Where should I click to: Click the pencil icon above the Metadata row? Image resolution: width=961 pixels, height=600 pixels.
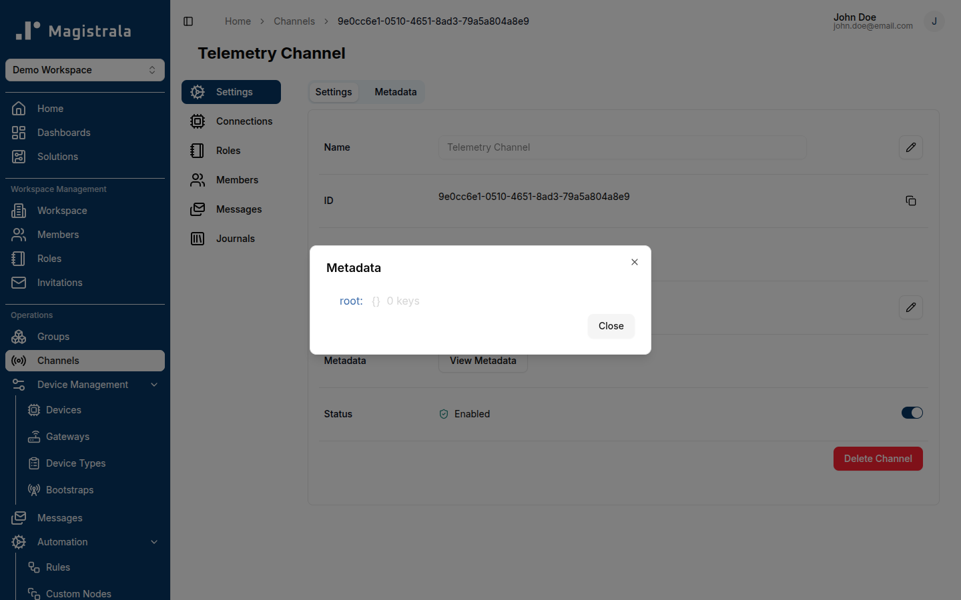pyautogui.click(x=911, y=307)
